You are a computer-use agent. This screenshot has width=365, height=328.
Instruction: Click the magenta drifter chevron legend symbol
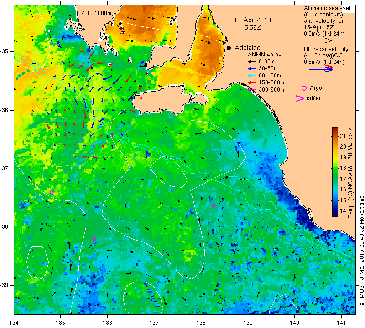(300, 98)
